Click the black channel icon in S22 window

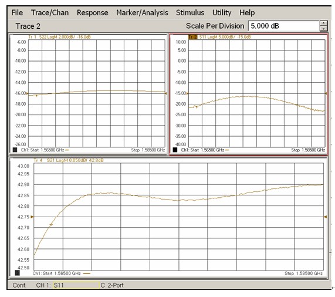(x=15, y=150)
